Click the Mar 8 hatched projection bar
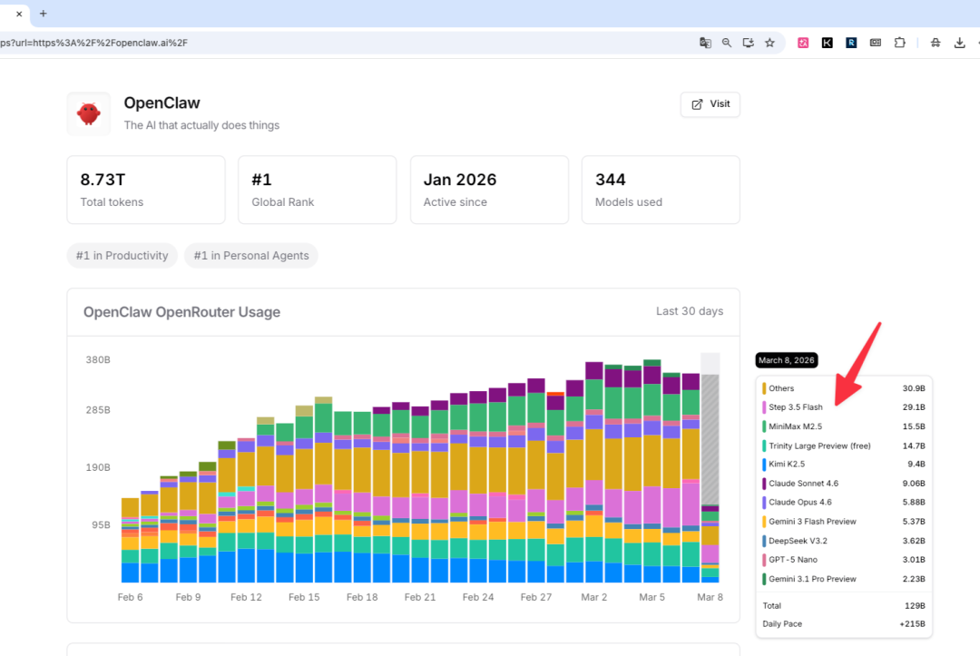The width and height of the screenshot is (980, 656). [x=710, y=438]
